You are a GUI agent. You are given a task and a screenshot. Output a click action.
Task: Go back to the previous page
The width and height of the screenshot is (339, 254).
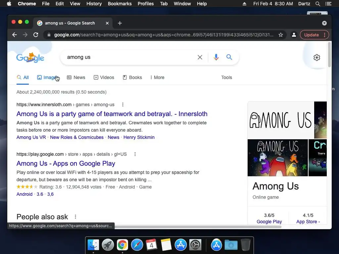click(15, 35)
